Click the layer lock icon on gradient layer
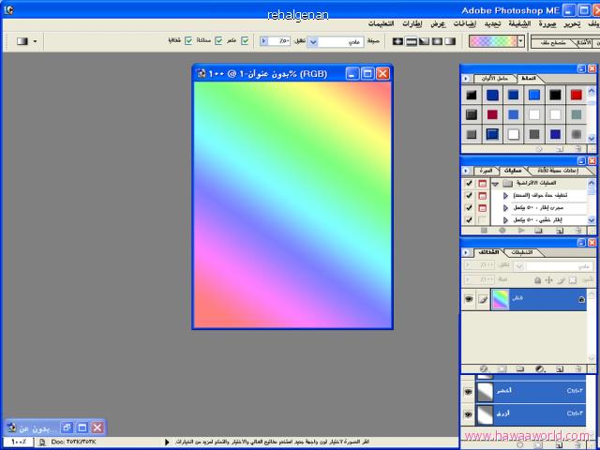 coord(580,298)
